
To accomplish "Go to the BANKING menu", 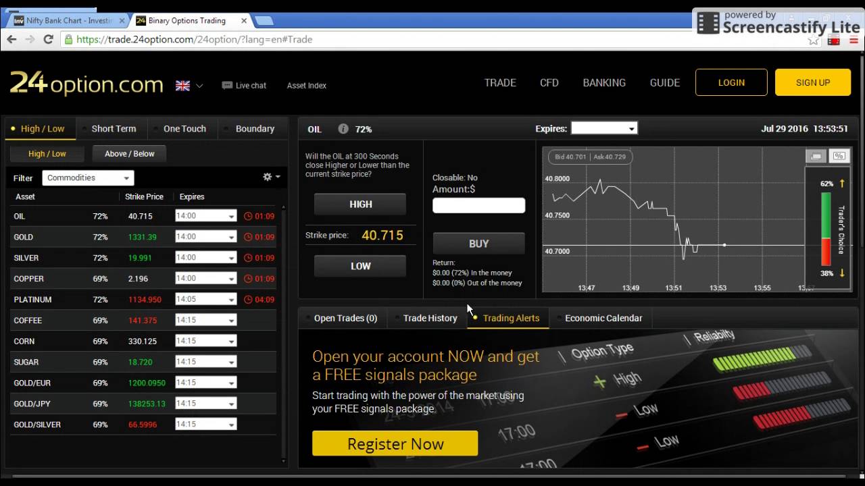I will point(604,82).
